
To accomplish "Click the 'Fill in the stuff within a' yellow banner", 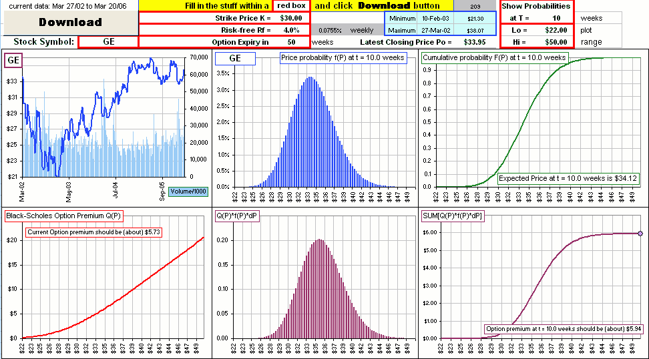I will pyautogui.click(x=205, y=6).
